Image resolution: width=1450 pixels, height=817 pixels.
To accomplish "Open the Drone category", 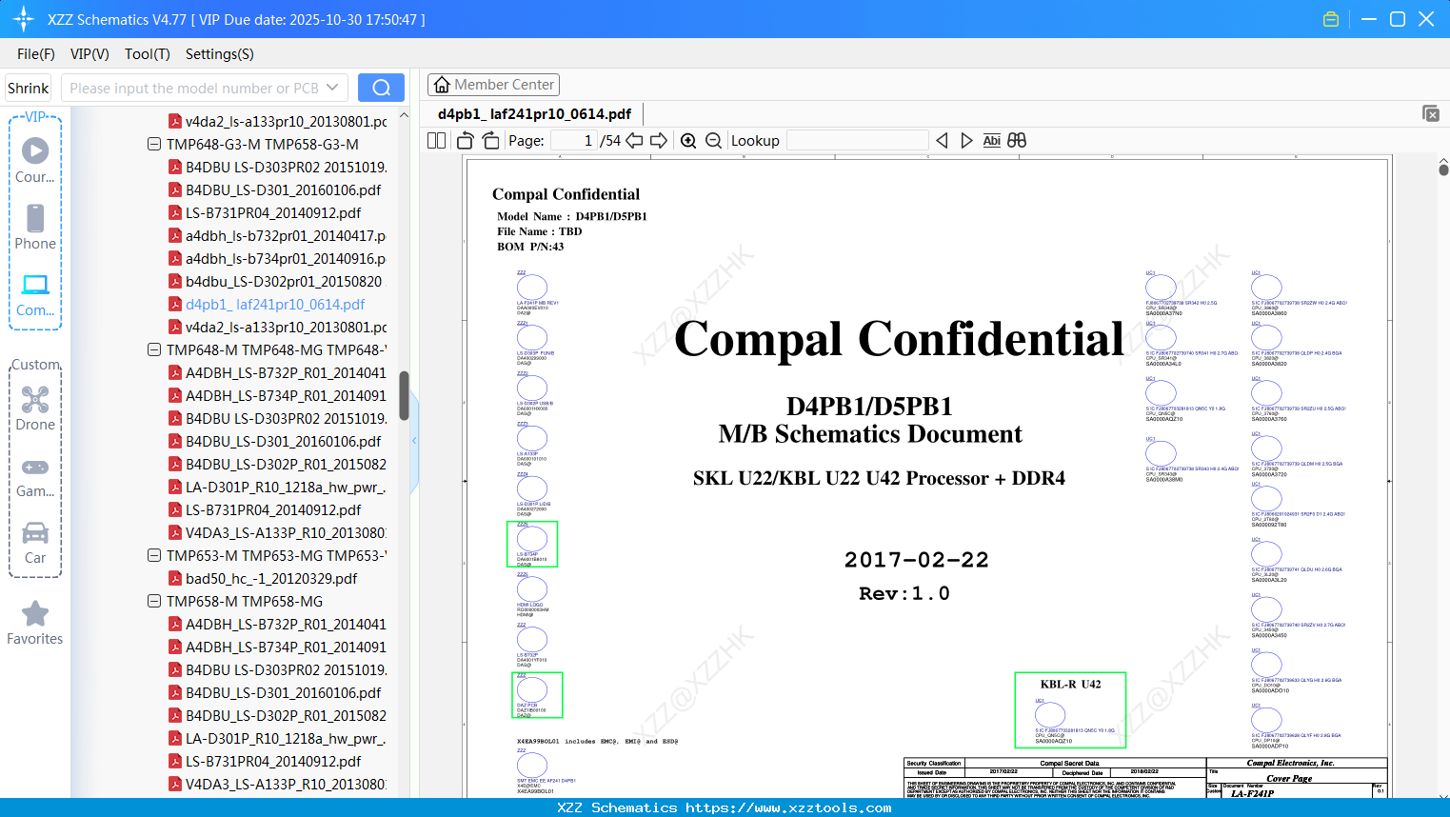I will tap(35, 408).
